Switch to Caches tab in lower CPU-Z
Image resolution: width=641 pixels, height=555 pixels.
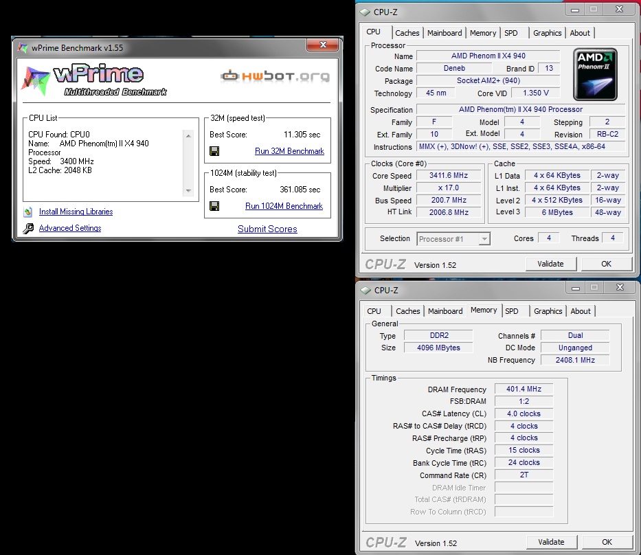(408, 311)
